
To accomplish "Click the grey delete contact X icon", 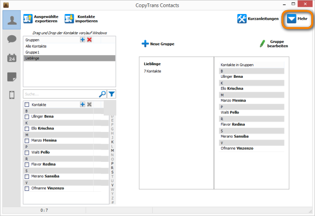I will coord(89,104).
